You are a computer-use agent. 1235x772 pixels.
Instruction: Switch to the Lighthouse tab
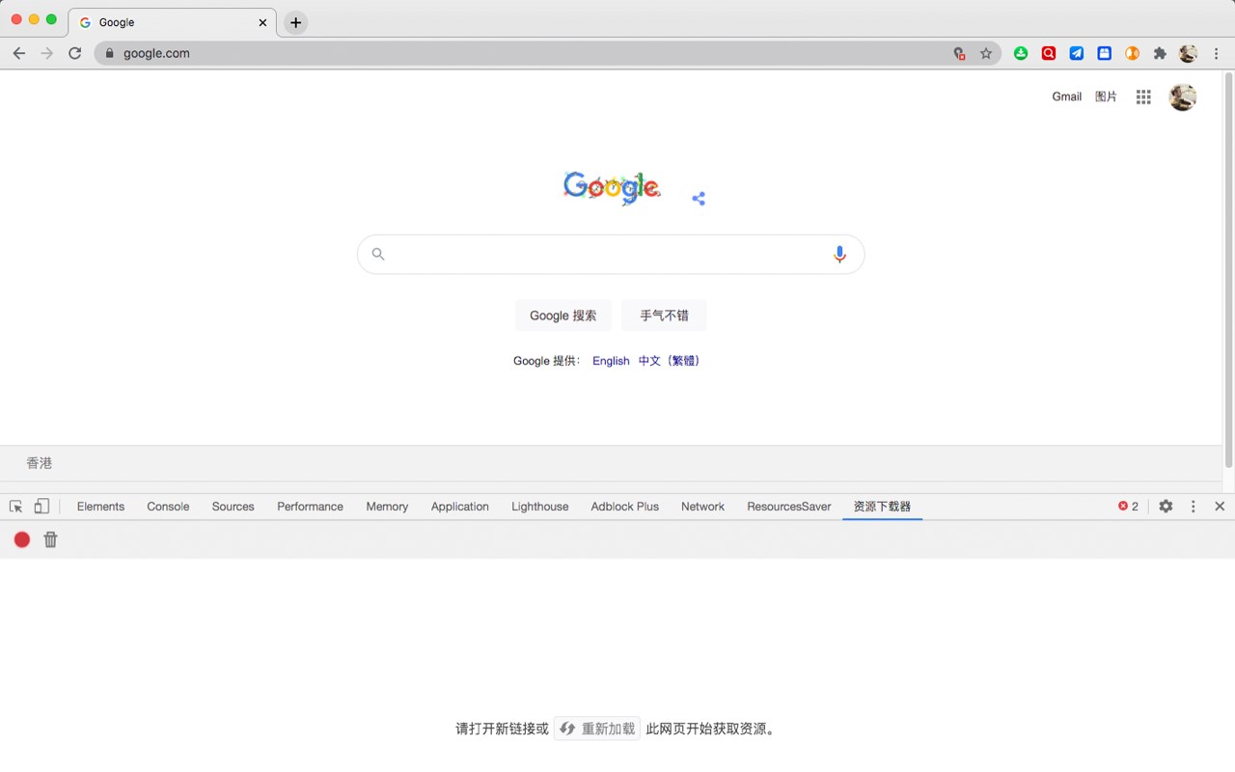coord(540,507)
